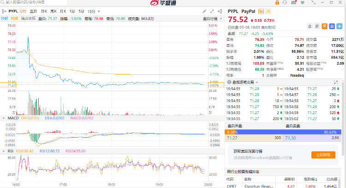Click the blue 卖 sell button
This screenshot has width=346, height=188.
(x=332, y=26)
